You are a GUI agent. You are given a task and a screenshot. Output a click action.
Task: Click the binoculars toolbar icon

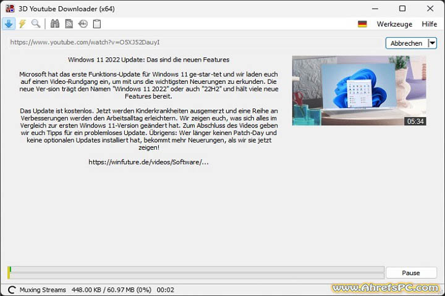coord(55,24)
